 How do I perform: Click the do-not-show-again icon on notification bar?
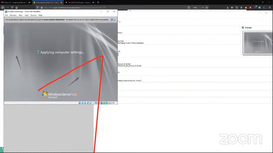(x=114, y=20)
